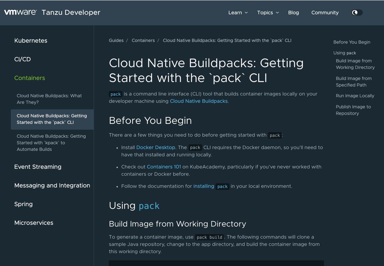Click the current page title breadcrumb
Screen dimensions: 384x266
click(227, 40)
